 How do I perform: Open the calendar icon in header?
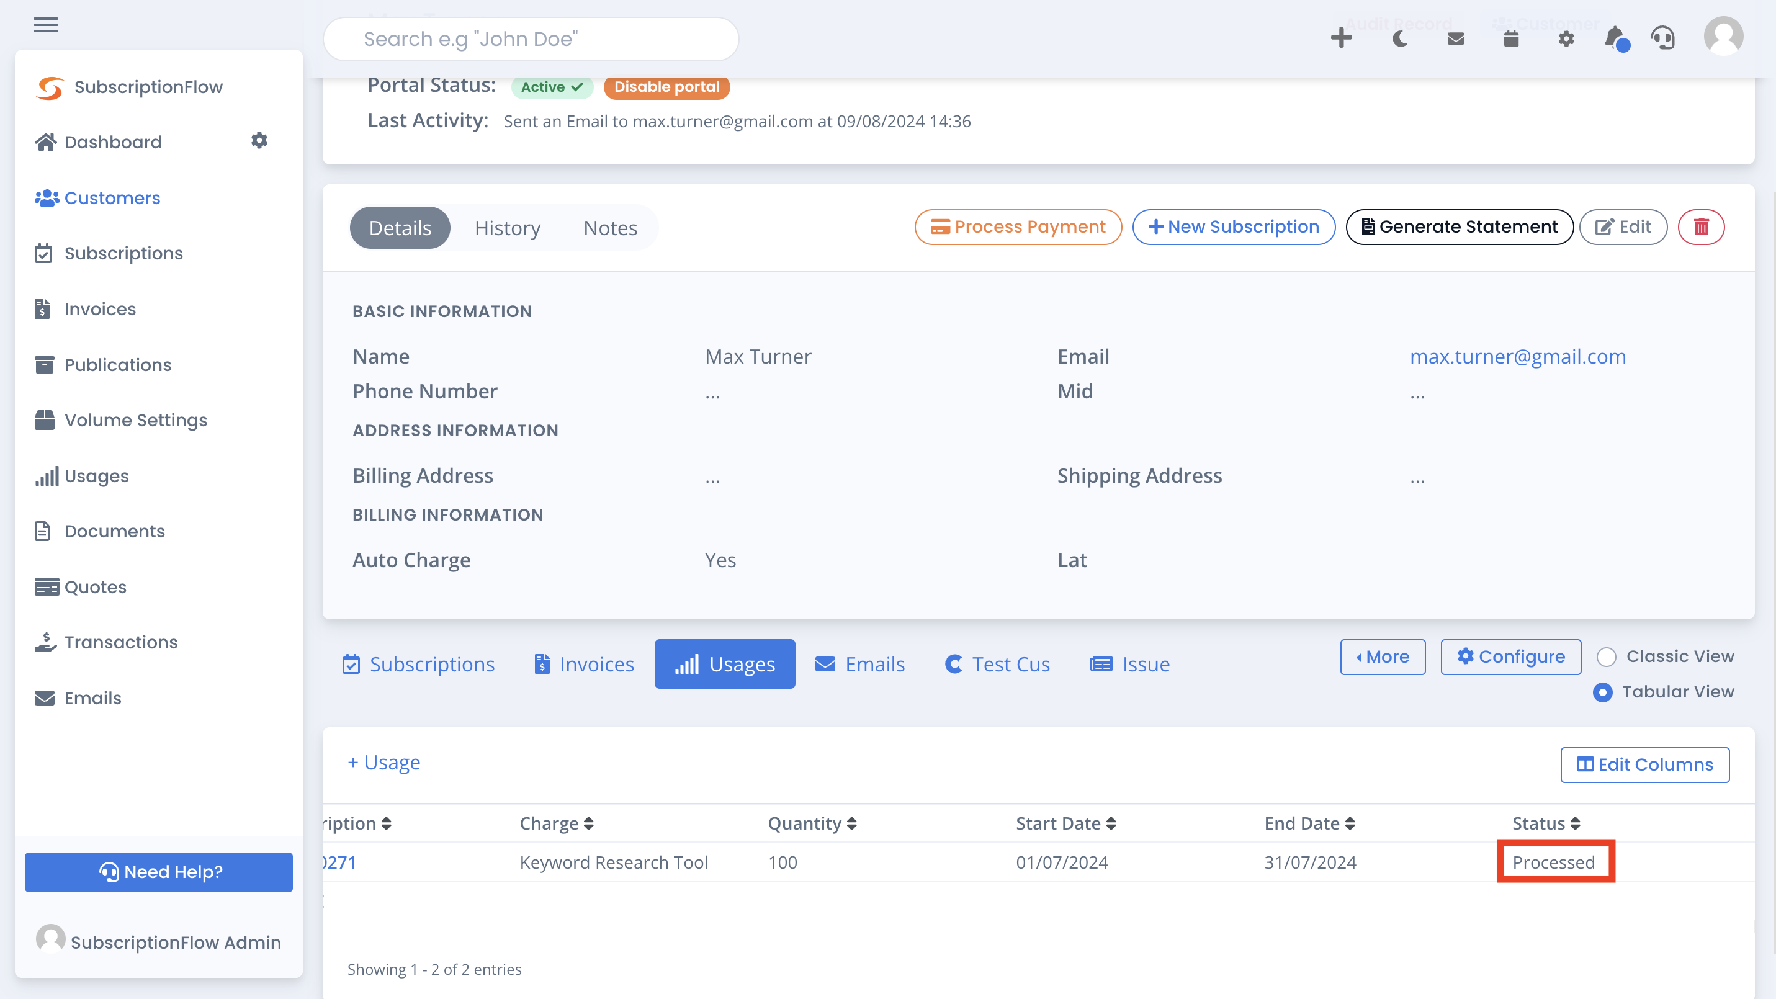(1510, 38)
